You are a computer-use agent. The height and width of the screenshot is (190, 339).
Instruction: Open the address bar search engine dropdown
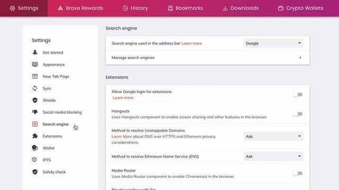tap(273, 43)
